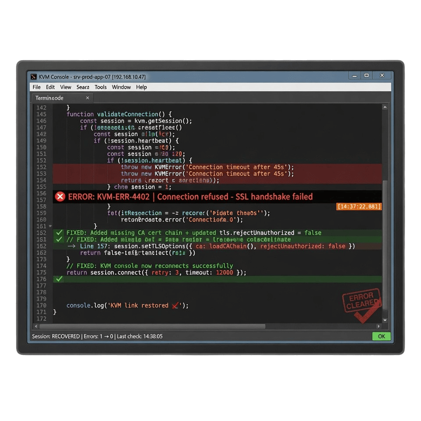
Task: Close the Terminal code tab
Action: (88, 98)
